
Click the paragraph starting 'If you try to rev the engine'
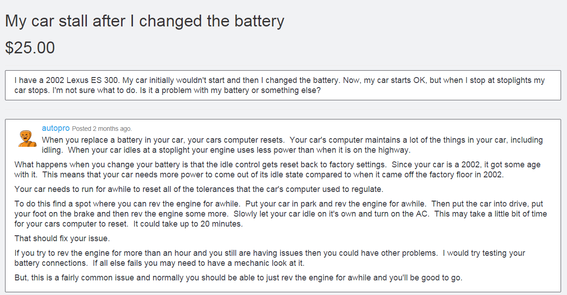tap(270, 258)
